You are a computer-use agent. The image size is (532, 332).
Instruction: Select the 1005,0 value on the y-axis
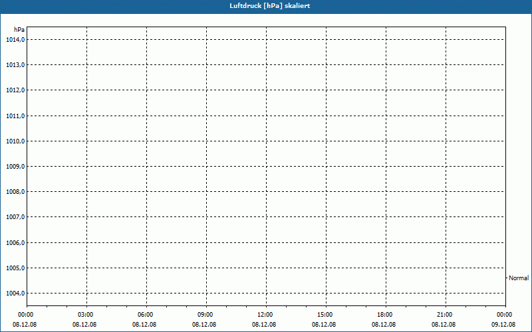coord(15,268)
